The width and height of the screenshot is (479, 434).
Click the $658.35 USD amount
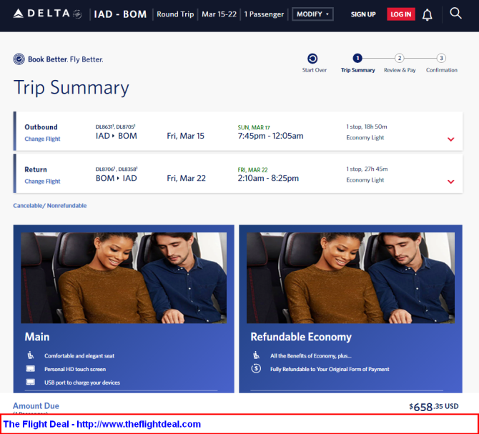[x=434, y=407]
